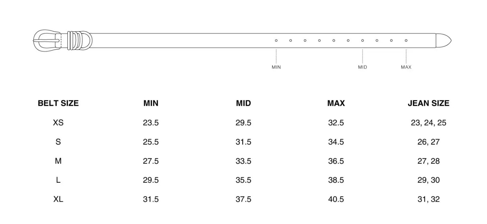Screen dimensions: 487x224
Task: Click the M belt size row label
Action: (x=58, y=161)
